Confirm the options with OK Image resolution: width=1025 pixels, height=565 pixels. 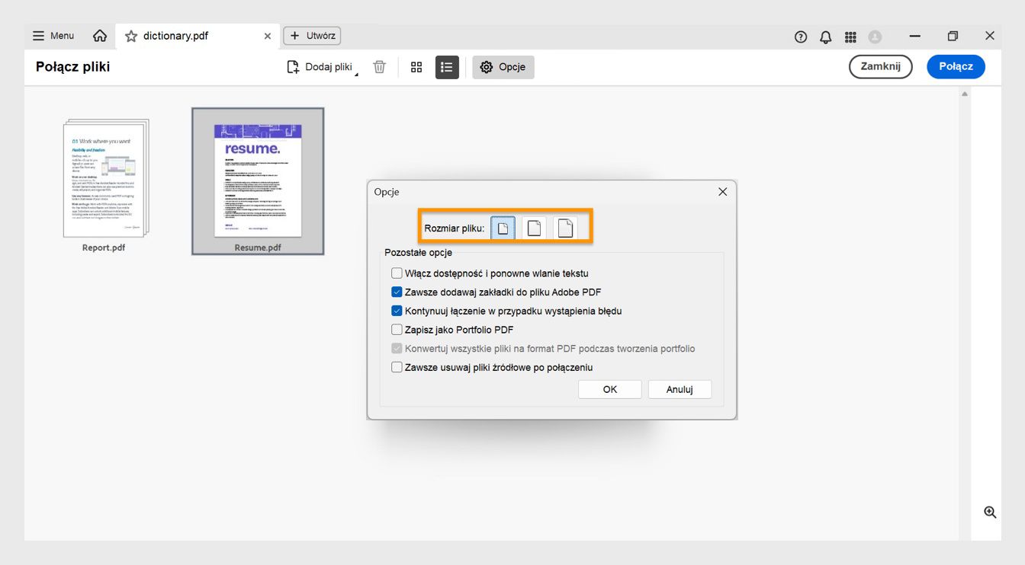pyautogui.click(x=610, y=389)
